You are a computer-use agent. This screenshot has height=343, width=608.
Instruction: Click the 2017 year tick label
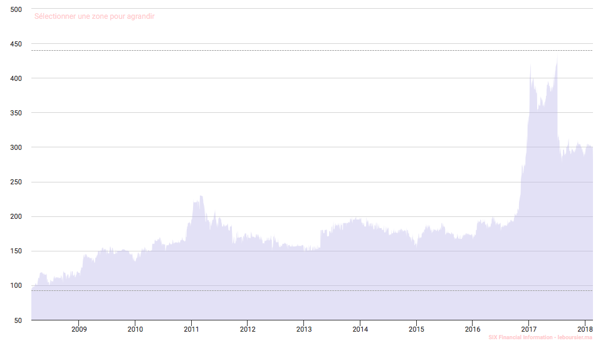(529, 329)
